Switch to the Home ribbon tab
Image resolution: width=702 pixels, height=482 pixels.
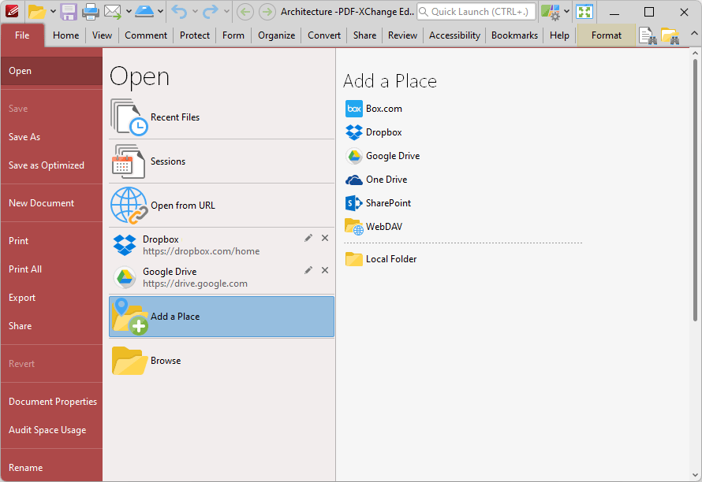click(65, 35)
